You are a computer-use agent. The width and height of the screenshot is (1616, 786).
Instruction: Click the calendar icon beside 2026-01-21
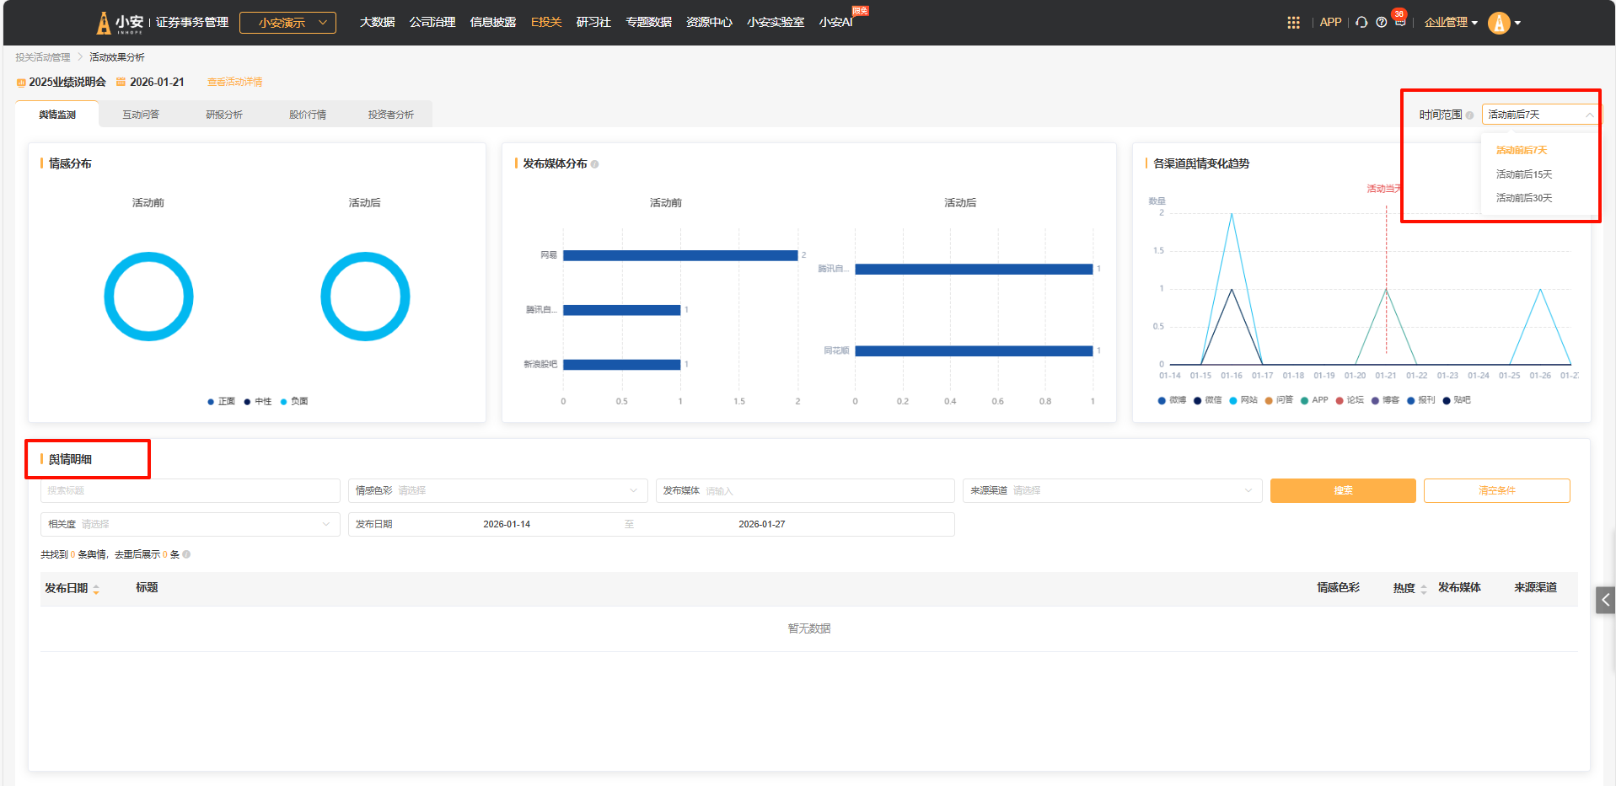pyautogui.click(x=121, y=82)
